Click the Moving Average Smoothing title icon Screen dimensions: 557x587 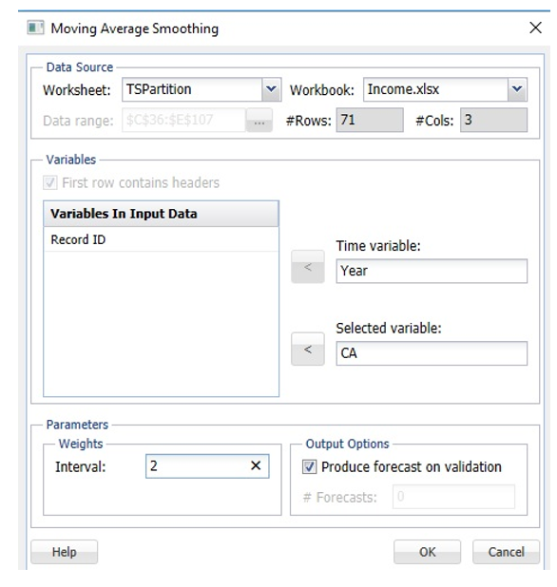(35, 28)
